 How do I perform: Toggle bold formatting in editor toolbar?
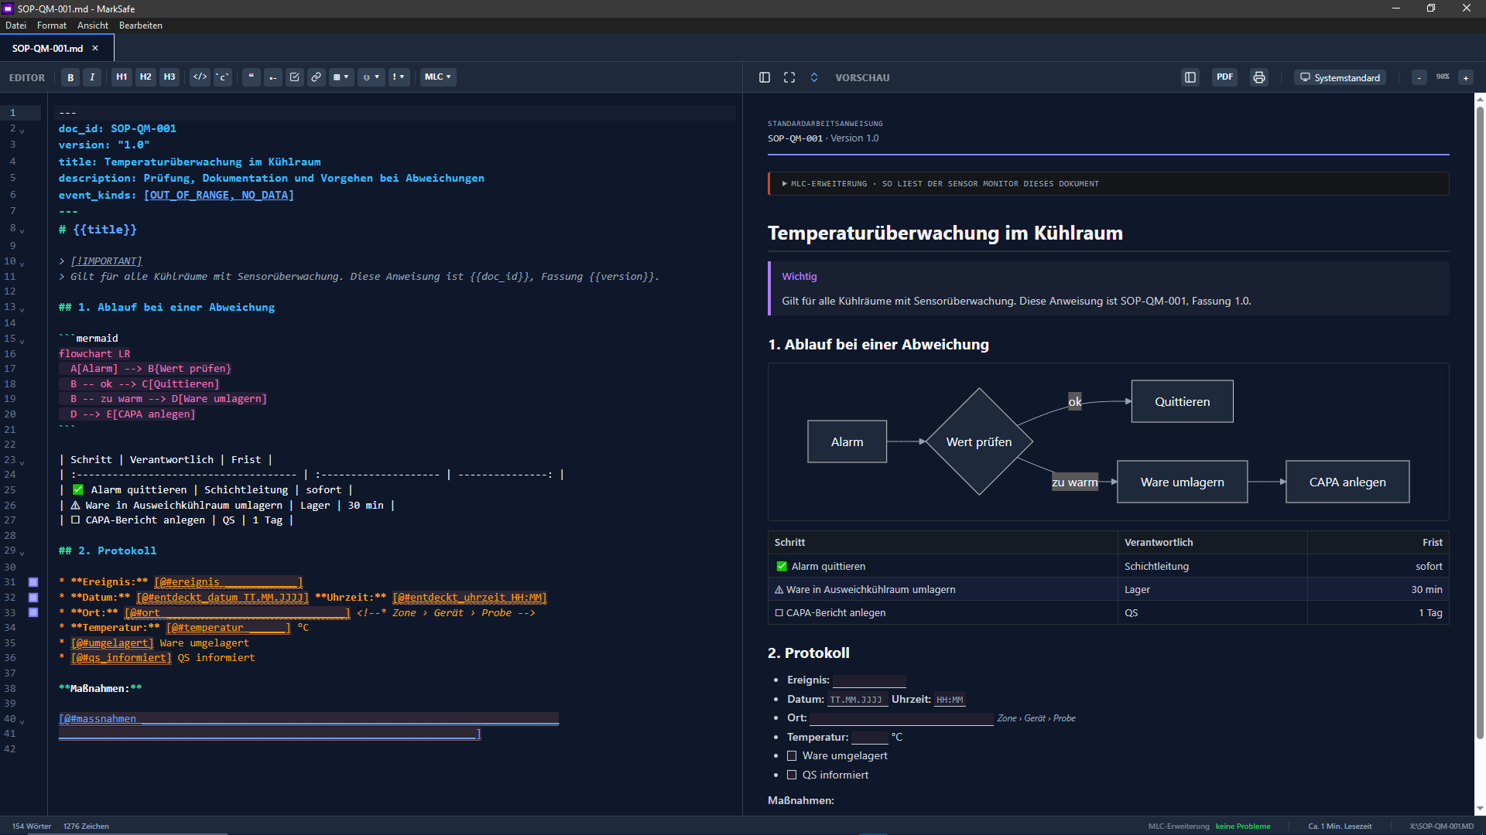[70, 77]
